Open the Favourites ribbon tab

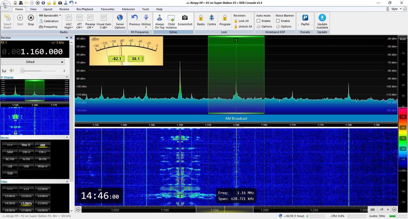click(108, 9)
